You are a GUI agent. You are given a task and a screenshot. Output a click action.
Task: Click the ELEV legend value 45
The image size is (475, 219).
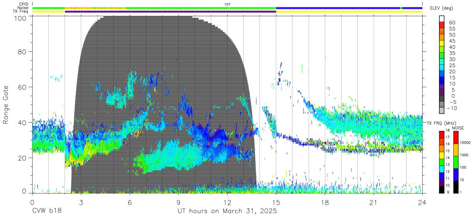452,41
